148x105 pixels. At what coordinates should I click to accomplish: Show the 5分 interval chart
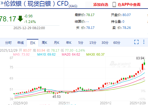point(81,43)
